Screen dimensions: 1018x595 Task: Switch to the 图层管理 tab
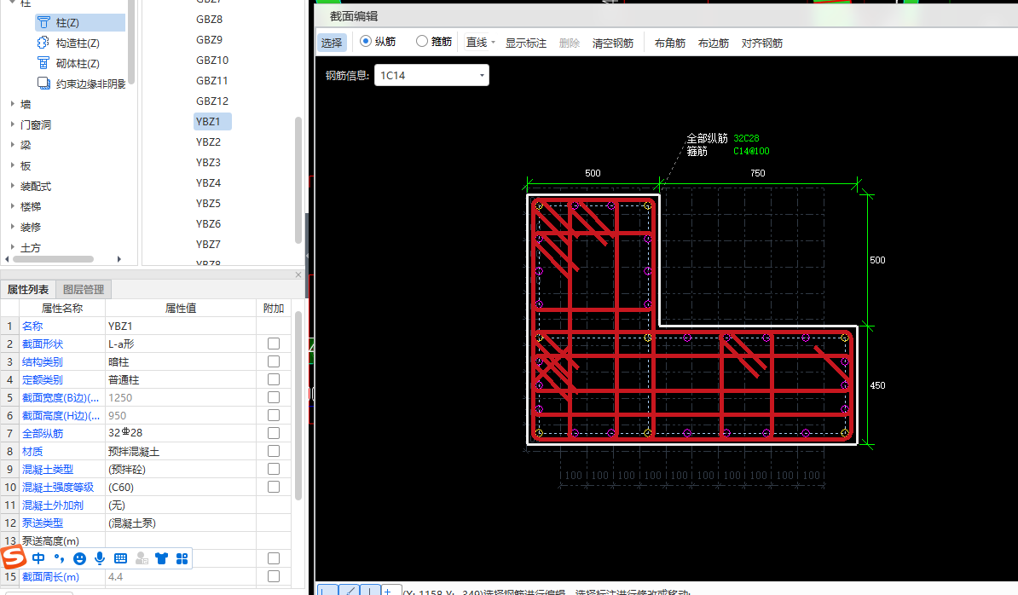point(84,289)
